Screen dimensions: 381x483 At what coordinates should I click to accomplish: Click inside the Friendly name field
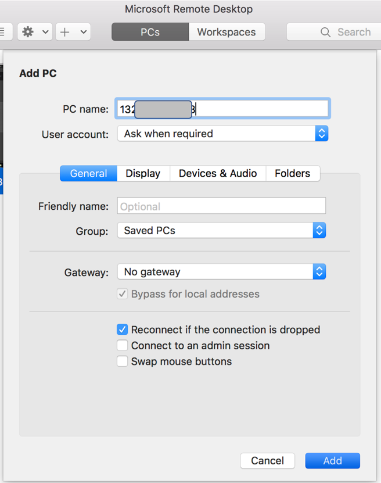coord(221,205)
